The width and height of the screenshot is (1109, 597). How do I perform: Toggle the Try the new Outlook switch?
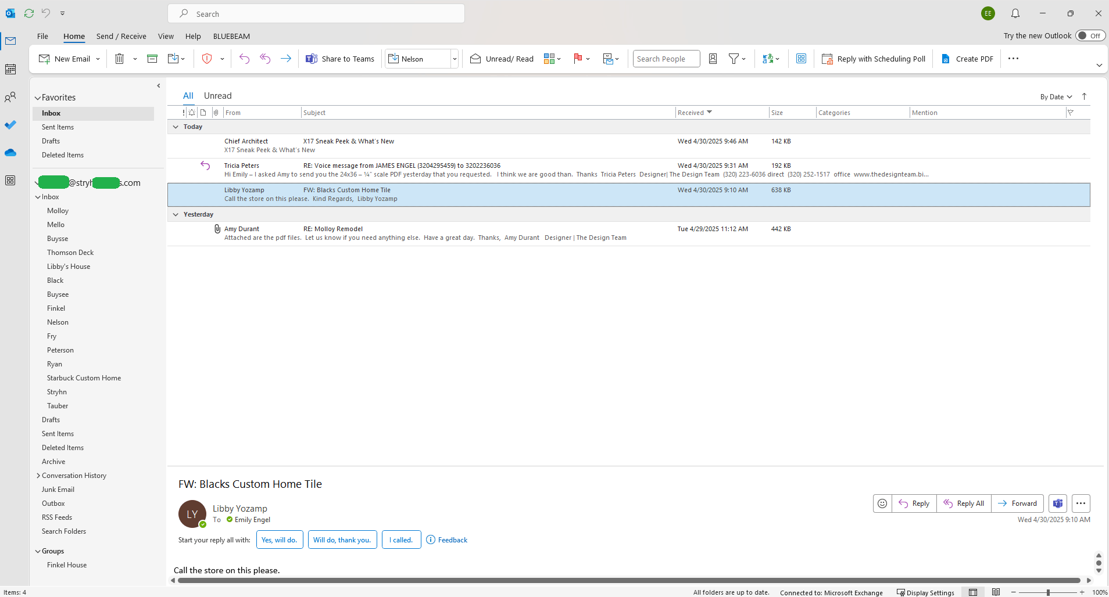point(1090,35)
